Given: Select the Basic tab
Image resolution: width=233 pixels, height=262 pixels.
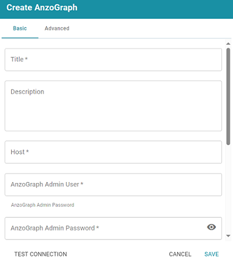Looking at the screenshot, I should pyautogui.click(x=20, y=28).
